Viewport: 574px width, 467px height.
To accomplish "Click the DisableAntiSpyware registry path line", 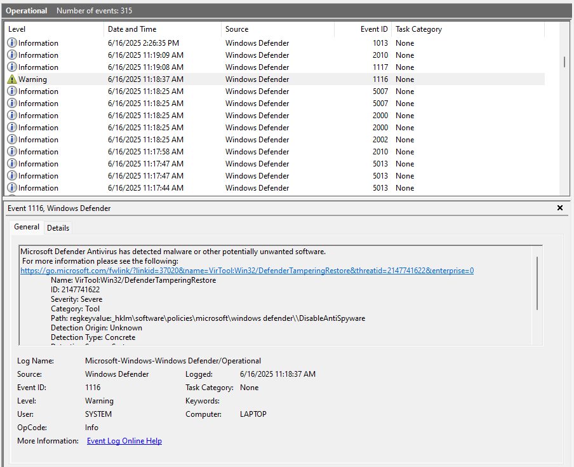I will point(208,318).
